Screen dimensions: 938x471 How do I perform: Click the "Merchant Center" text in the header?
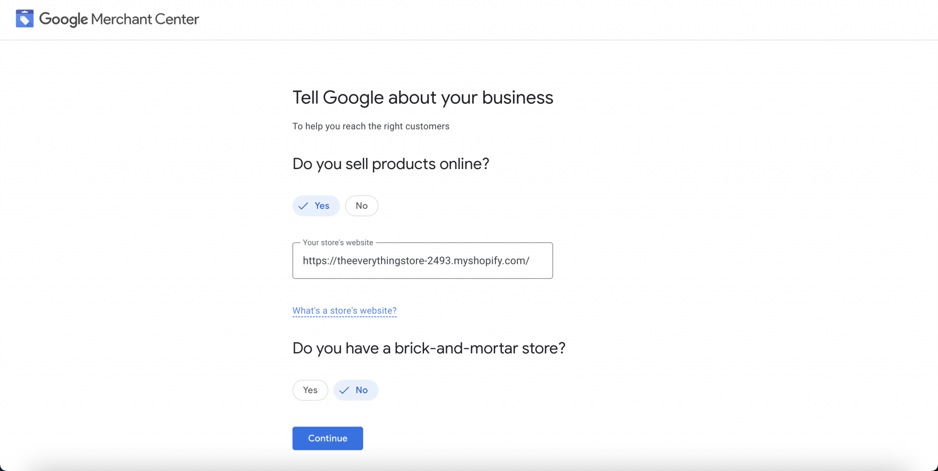coord(145,19)
